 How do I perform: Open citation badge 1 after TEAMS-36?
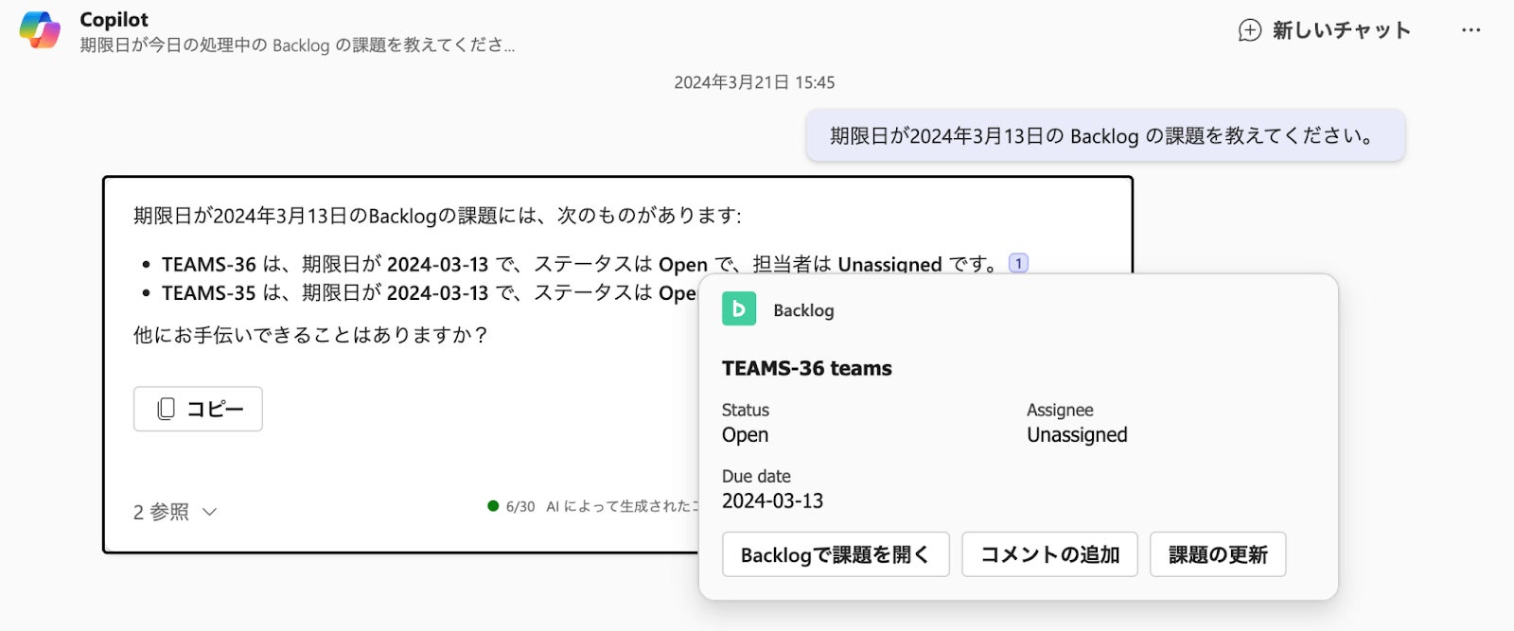(x=1018, y=263)
